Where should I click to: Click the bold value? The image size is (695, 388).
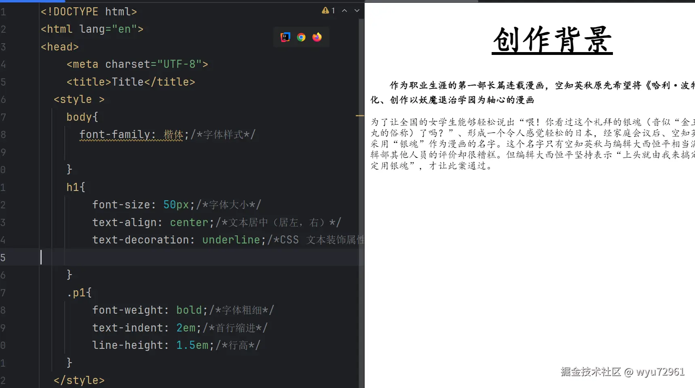point(189,310)
